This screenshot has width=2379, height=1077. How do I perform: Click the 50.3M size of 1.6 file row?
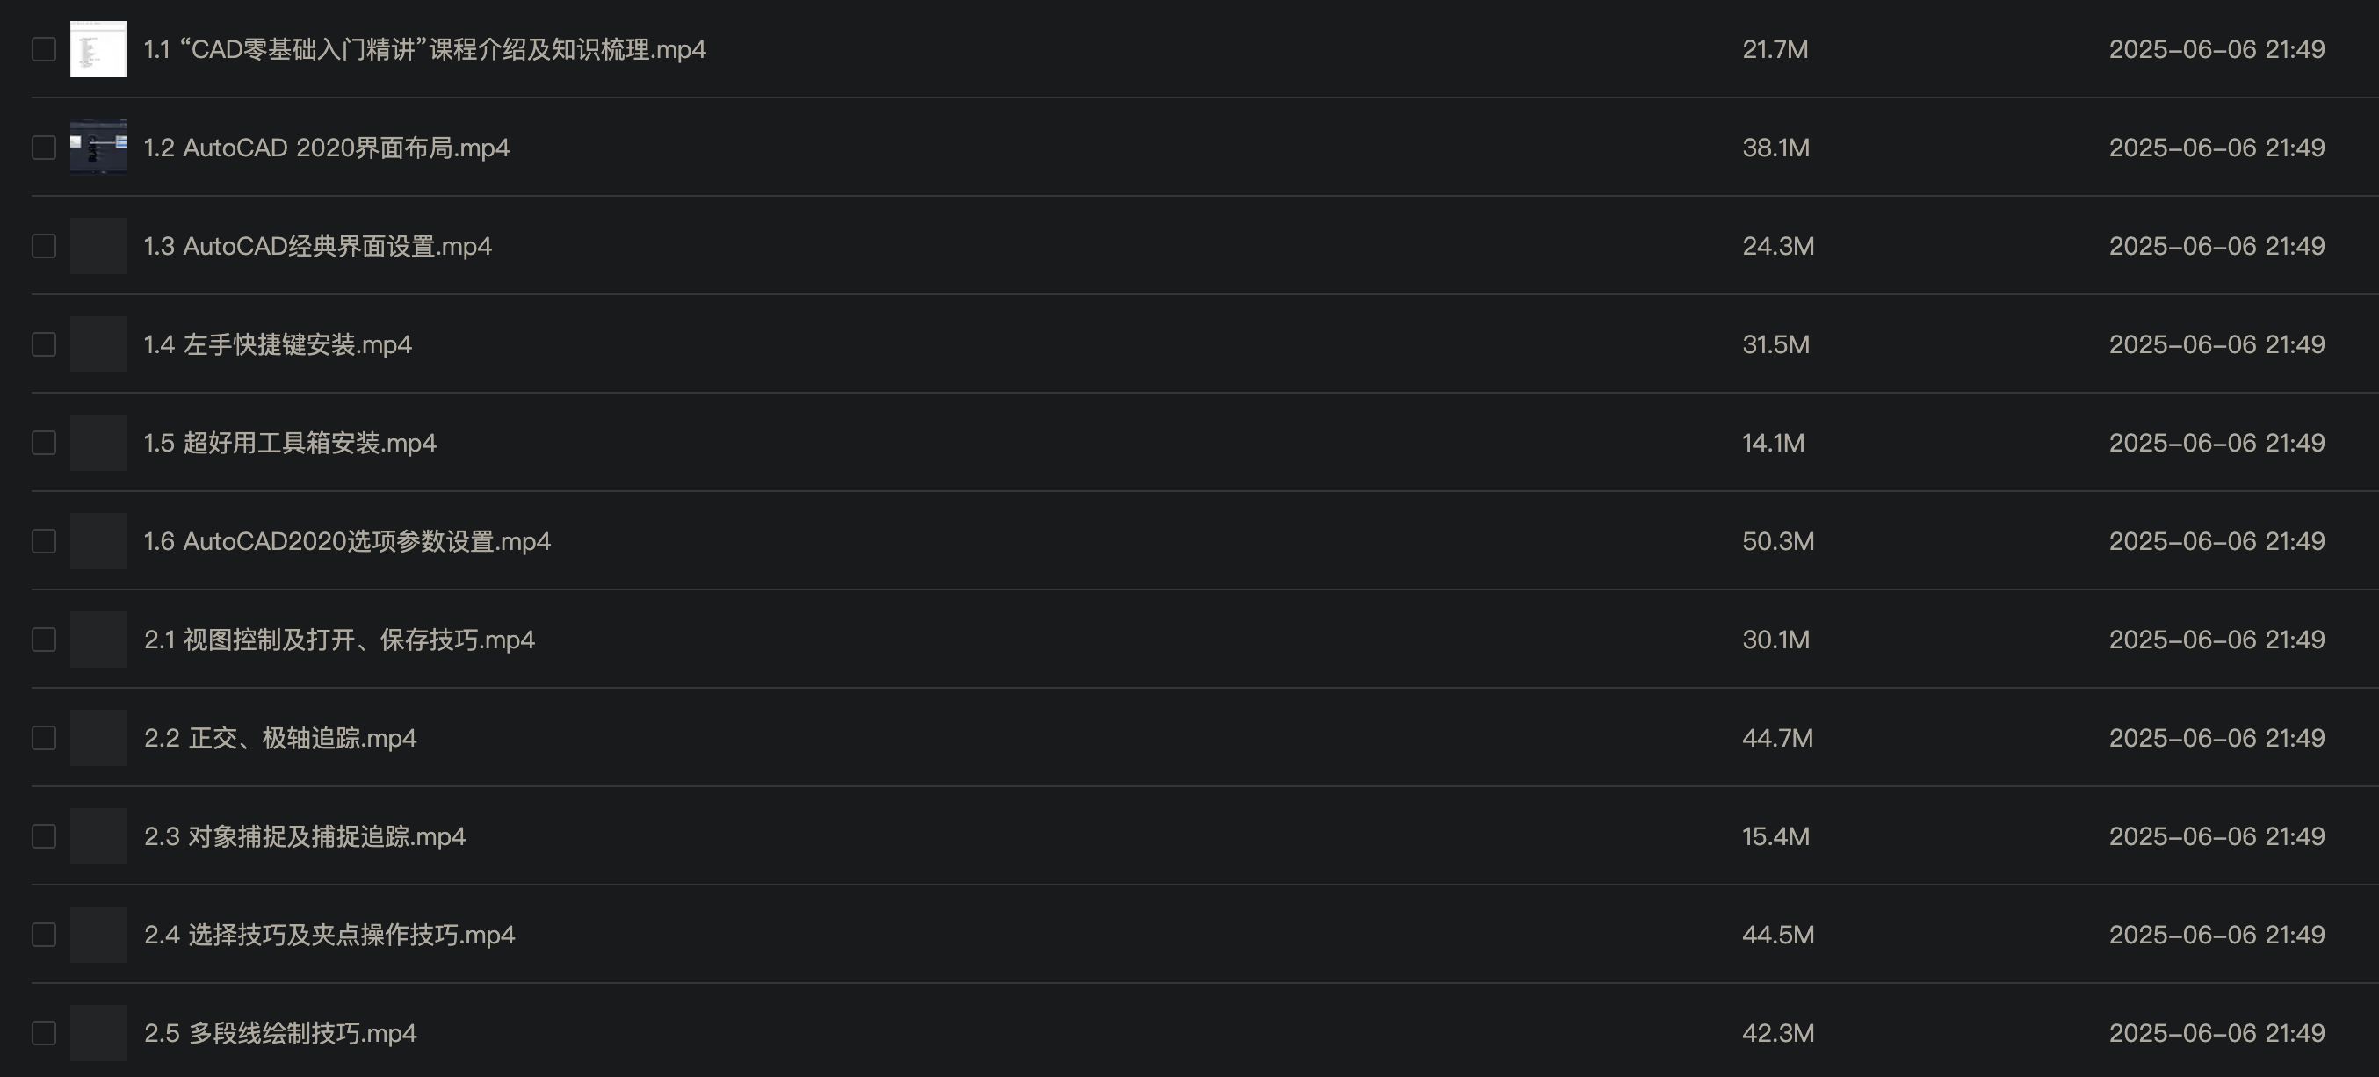[x=1778, y=541]
